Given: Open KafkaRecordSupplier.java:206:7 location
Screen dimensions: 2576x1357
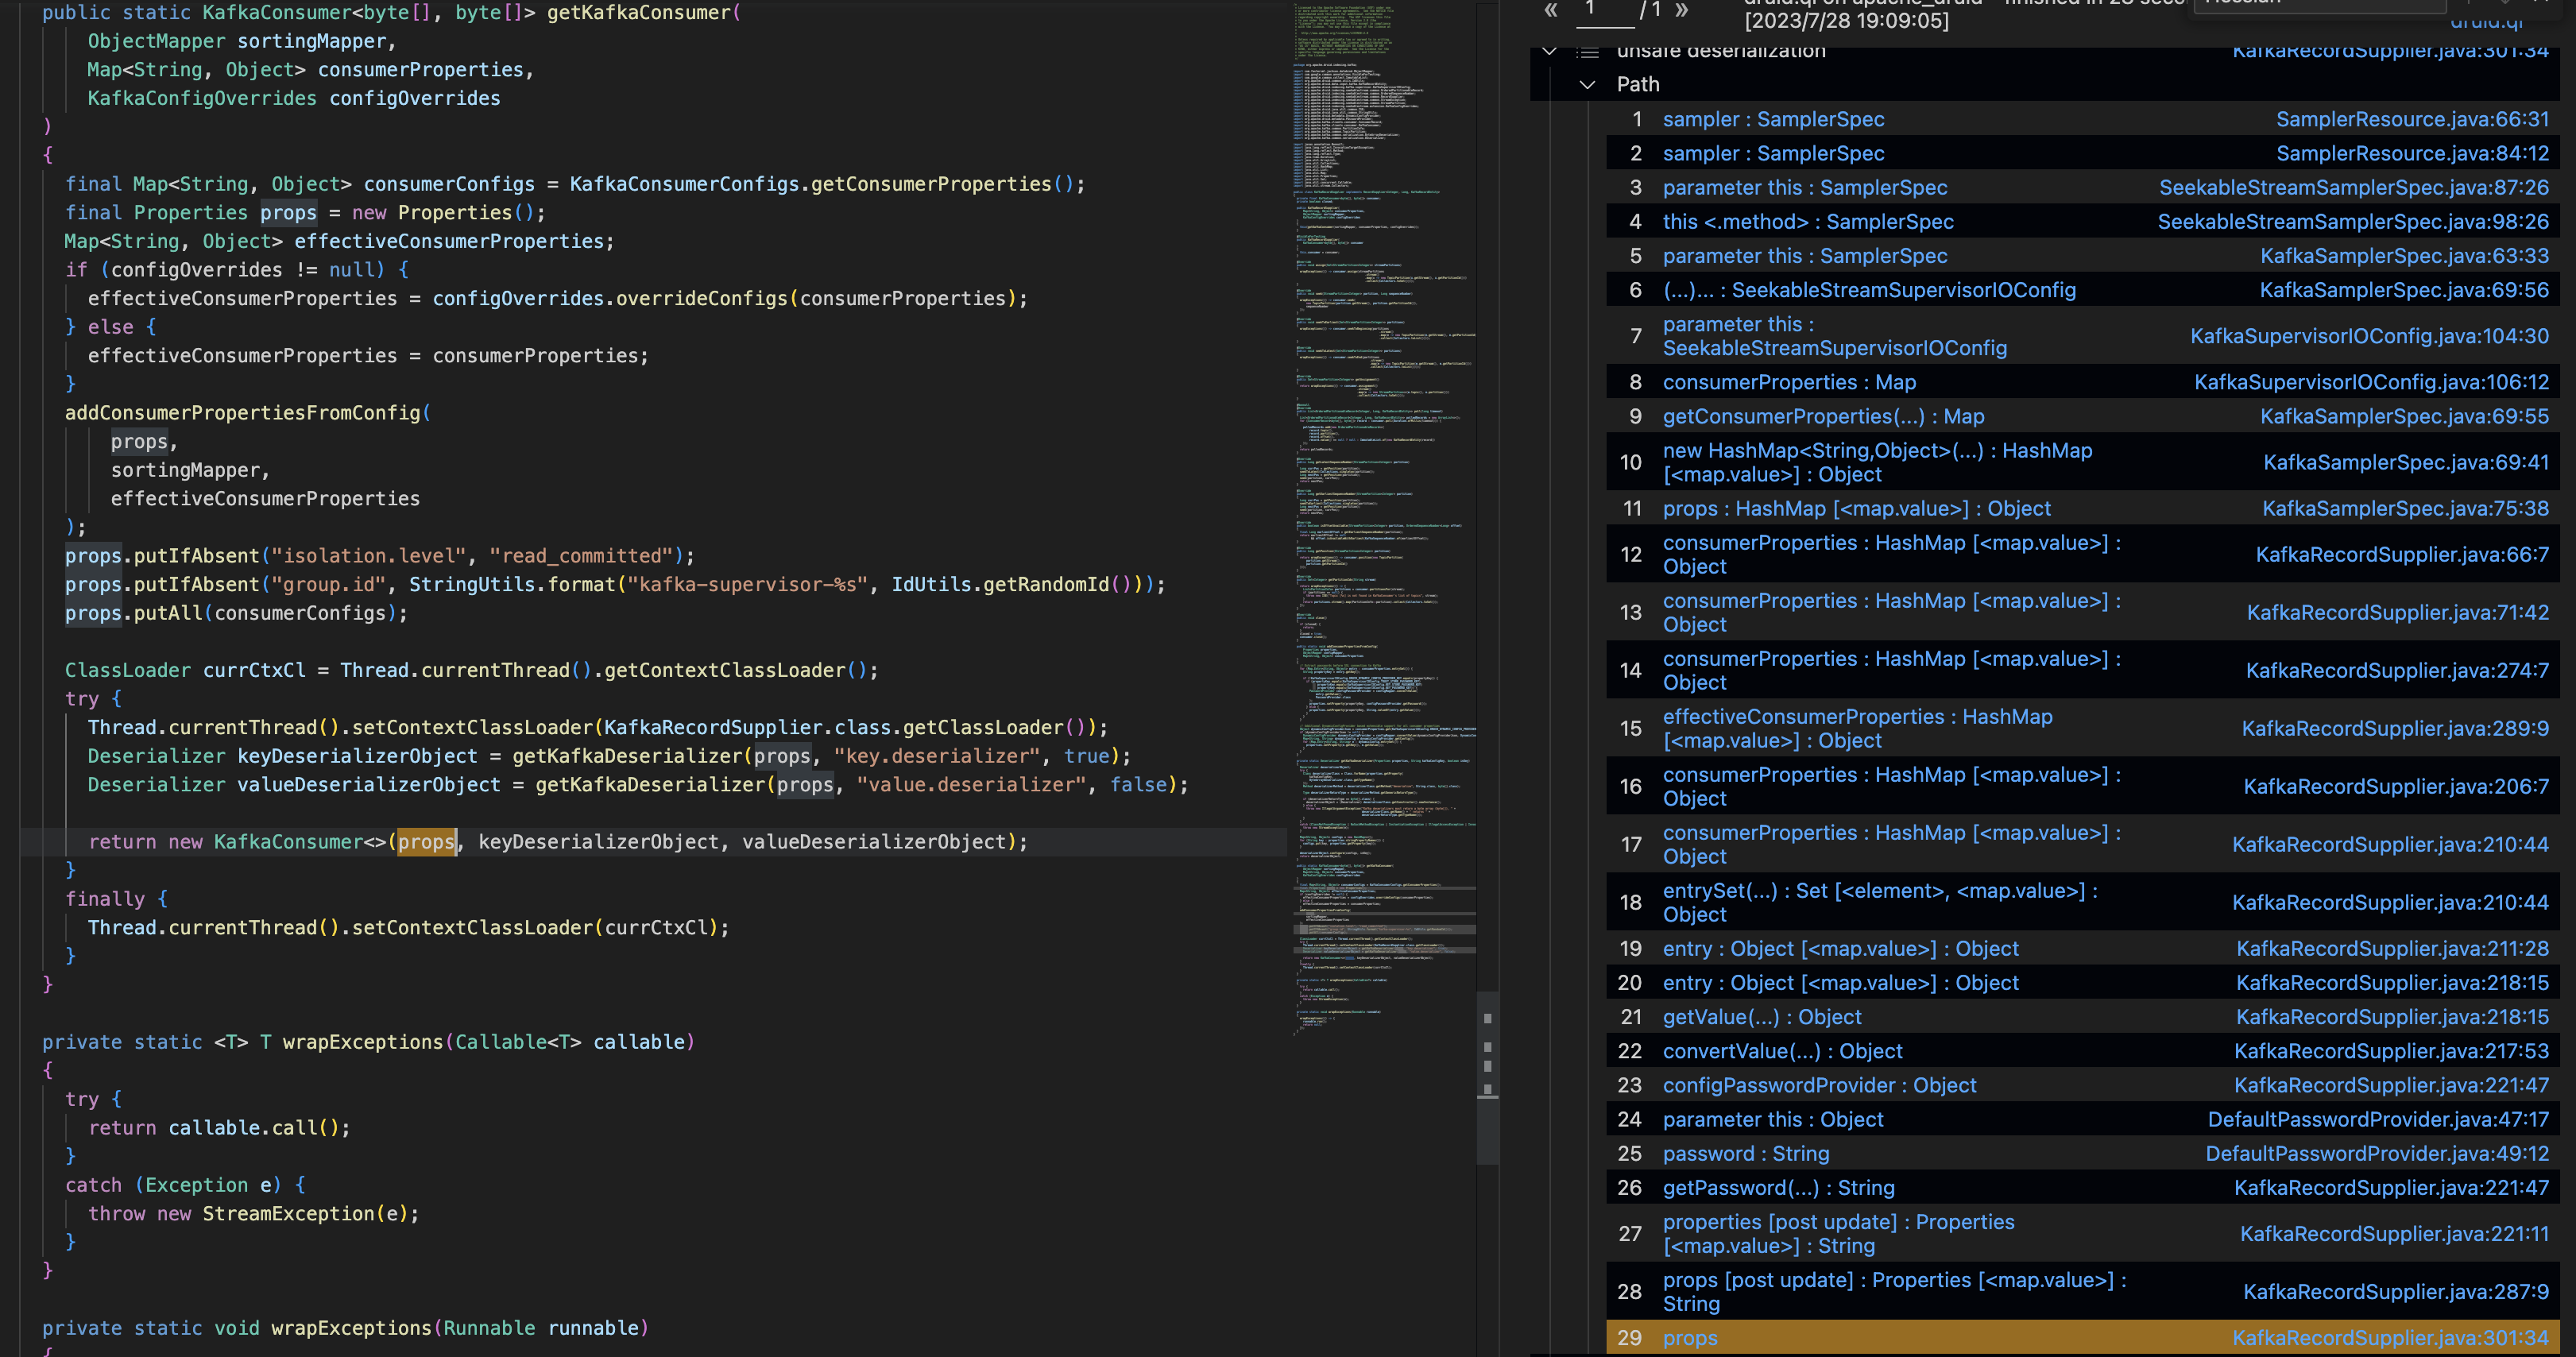Looking at the screenshot, I should (x=2396, y=786).
